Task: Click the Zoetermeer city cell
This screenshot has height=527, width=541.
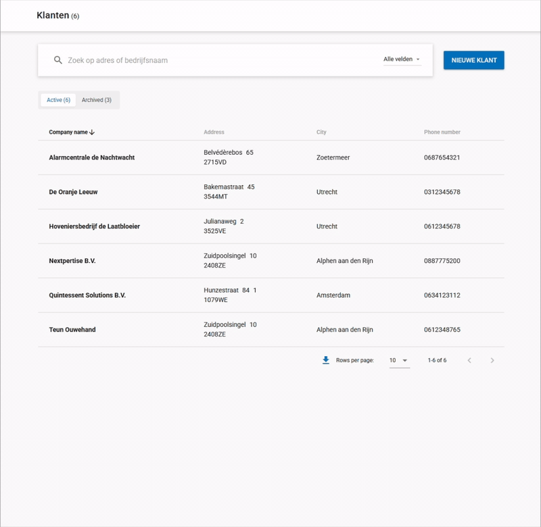Action: [x=333, y=157]
